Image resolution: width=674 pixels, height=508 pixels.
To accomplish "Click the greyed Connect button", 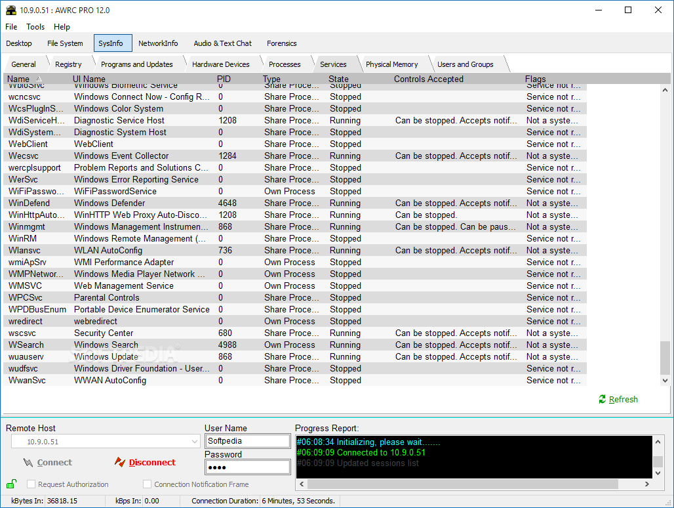I will pyautogui.click(x=48, y=463).
